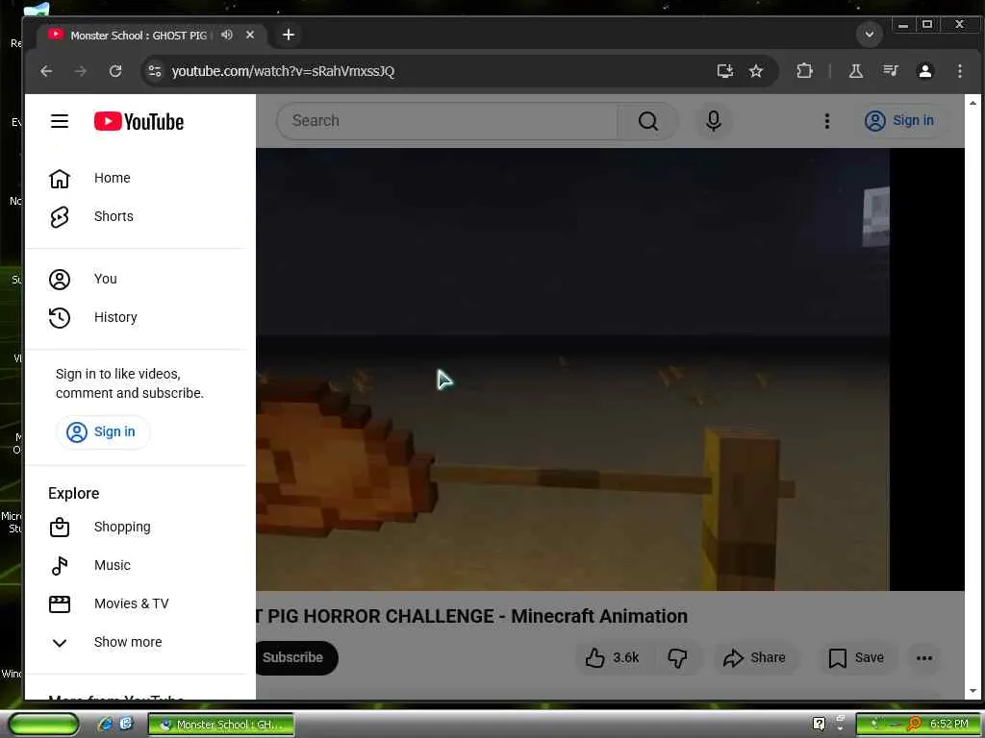Click the sidebar Sign in button
The width and height of the screenshot is (985, 738).
[103, 431]
